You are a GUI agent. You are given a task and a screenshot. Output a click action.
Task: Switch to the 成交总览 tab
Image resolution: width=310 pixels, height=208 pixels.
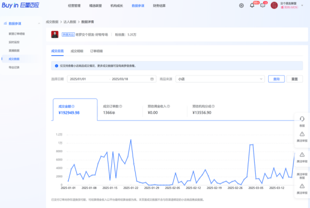point(57,51)
